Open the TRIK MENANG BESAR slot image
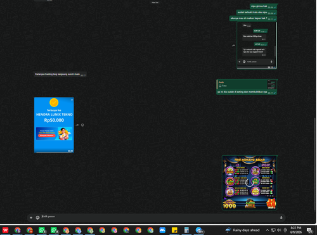317x235 pixels. pyautogui.click(x=249, y=183)
